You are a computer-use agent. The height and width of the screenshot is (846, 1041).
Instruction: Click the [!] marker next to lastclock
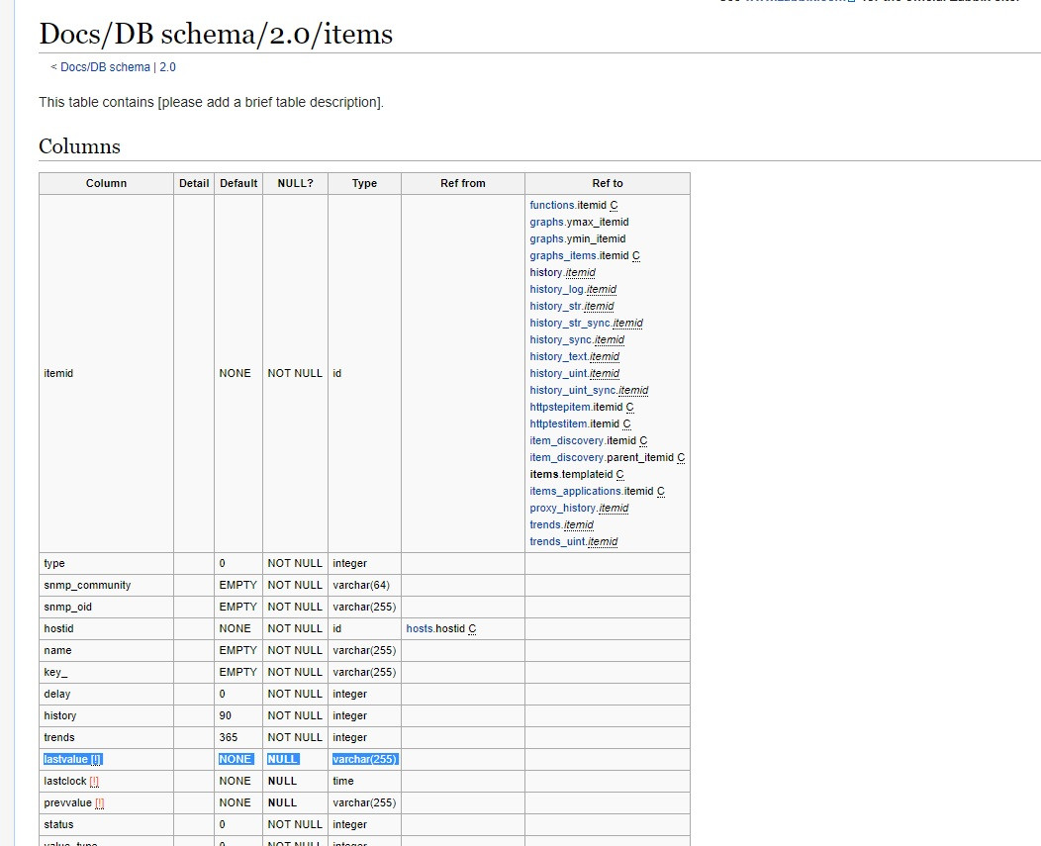[94, 781]
